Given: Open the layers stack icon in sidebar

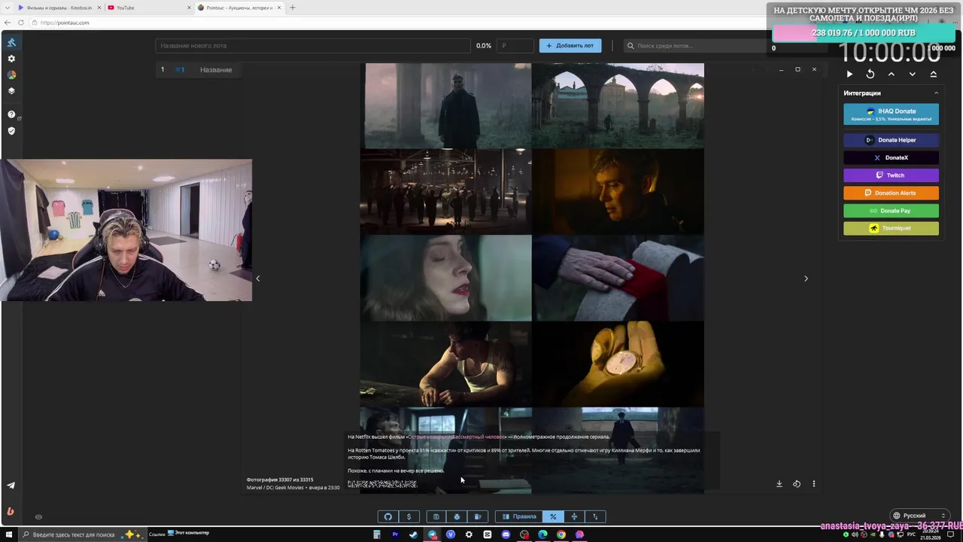Looking at the screenshot, I should pos(11,91).
